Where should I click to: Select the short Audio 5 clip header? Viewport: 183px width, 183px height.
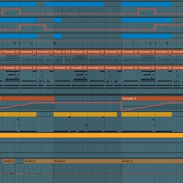(x=9, y=161)
